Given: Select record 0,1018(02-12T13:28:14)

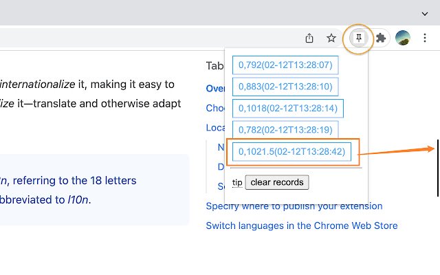Looking at the screenshot, I should point(288,109).
